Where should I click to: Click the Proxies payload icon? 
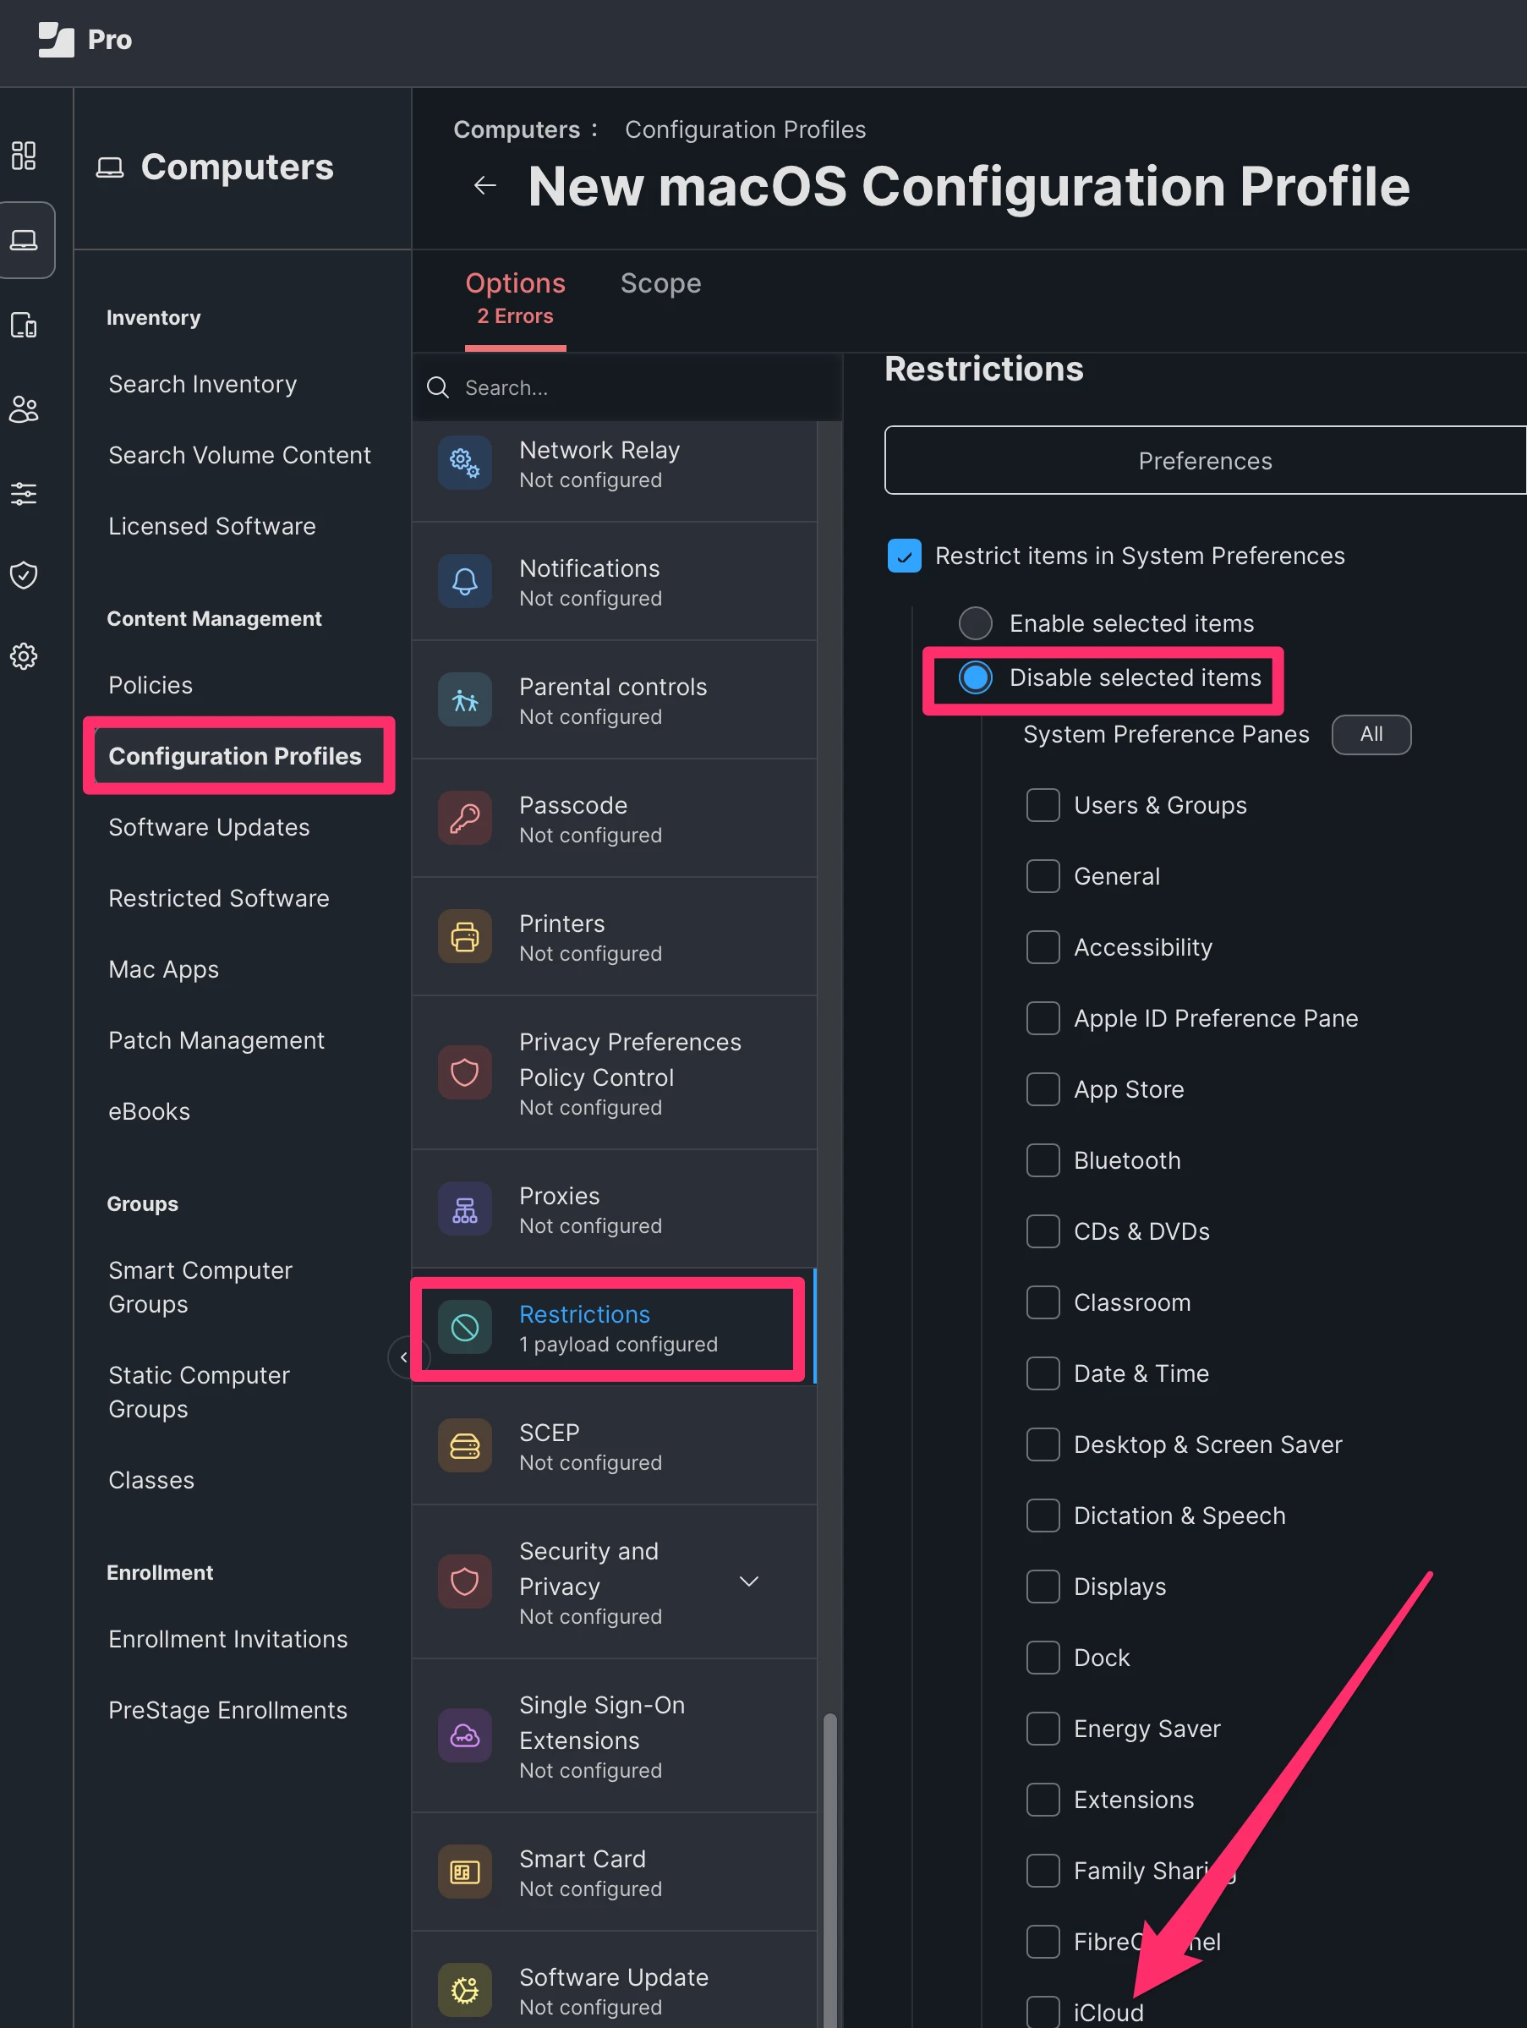pos(465,1209)
